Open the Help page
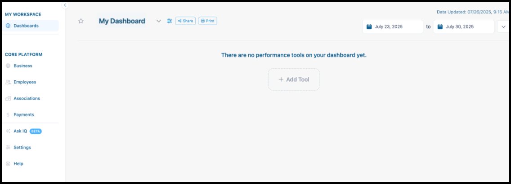 pos(18,164)
